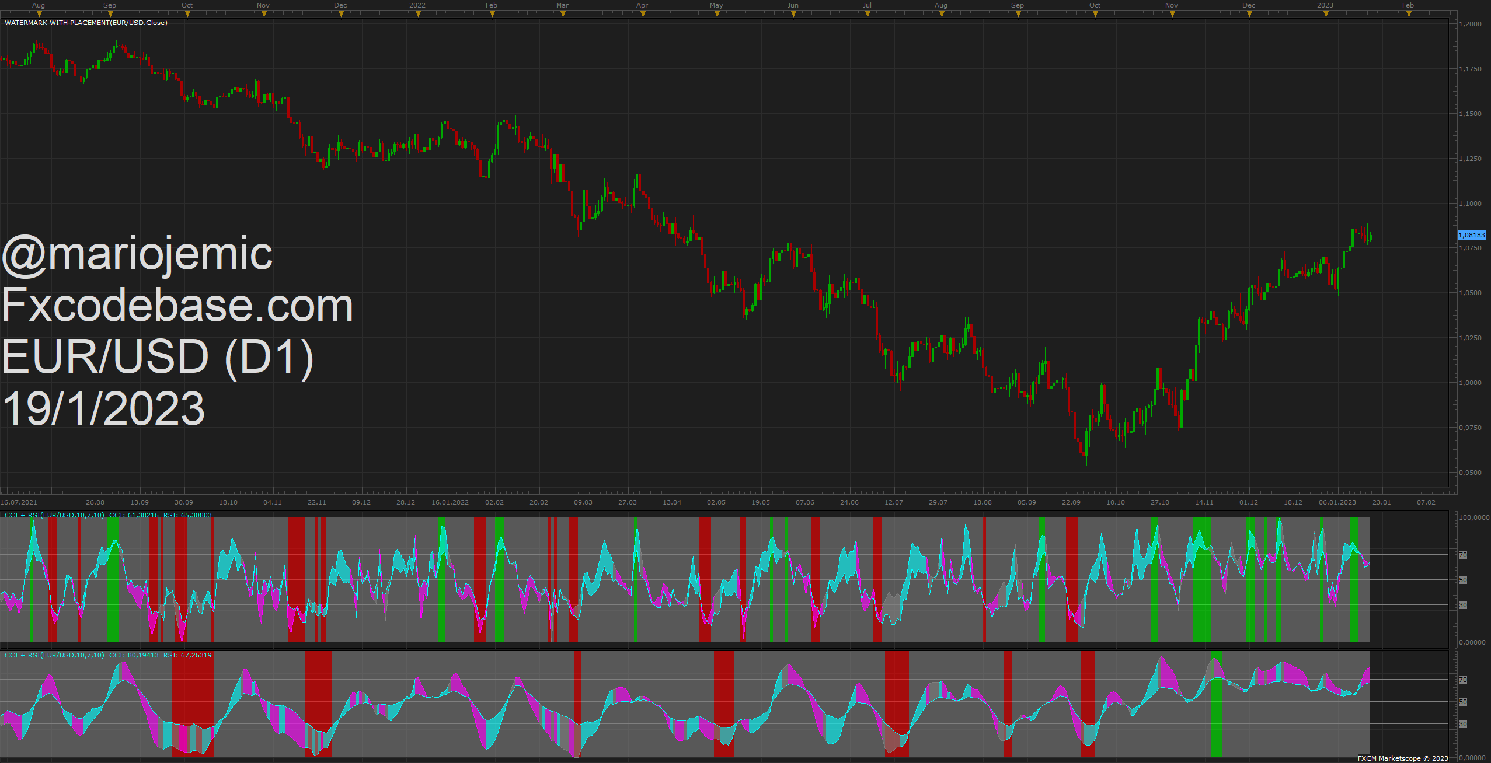
Task: Click the FXCM Marketscope © 2023 copyright text
Action: coord(1403,758)
